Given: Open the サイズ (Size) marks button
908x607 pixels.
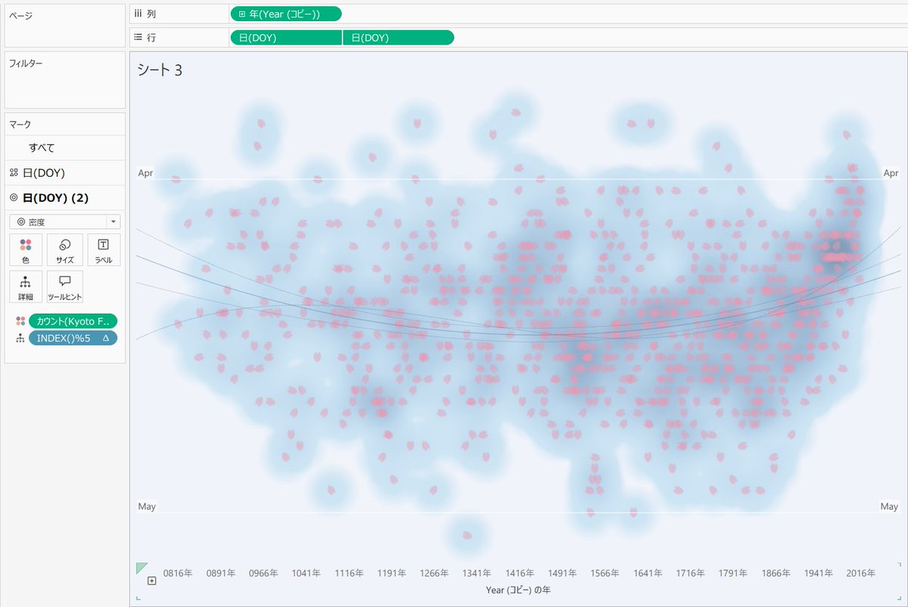Looking at the screenshot, I should (x=65, y=249).
